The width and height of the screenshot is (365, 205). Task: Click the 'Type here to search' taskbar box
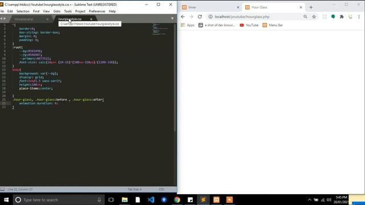[x=59, y=200]
